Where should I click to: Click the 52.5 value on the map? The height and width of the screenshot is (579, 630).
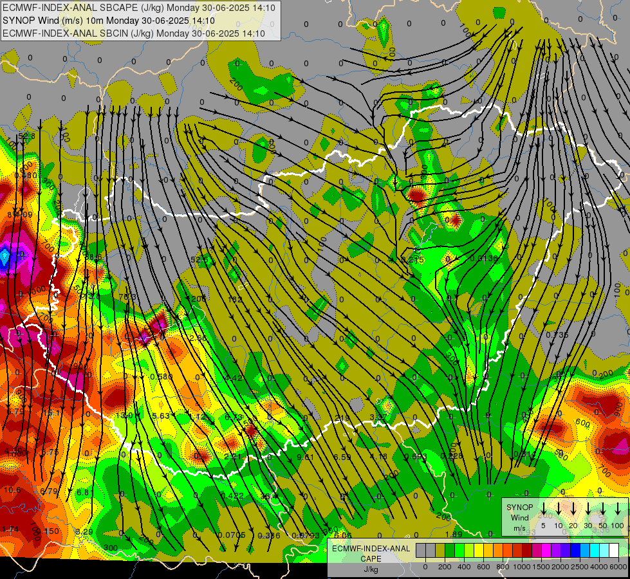(x=199, y=259)
